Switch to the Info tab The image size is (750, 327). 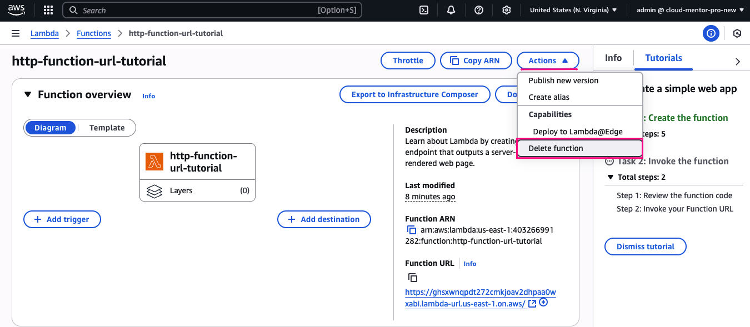click(613, 58)
